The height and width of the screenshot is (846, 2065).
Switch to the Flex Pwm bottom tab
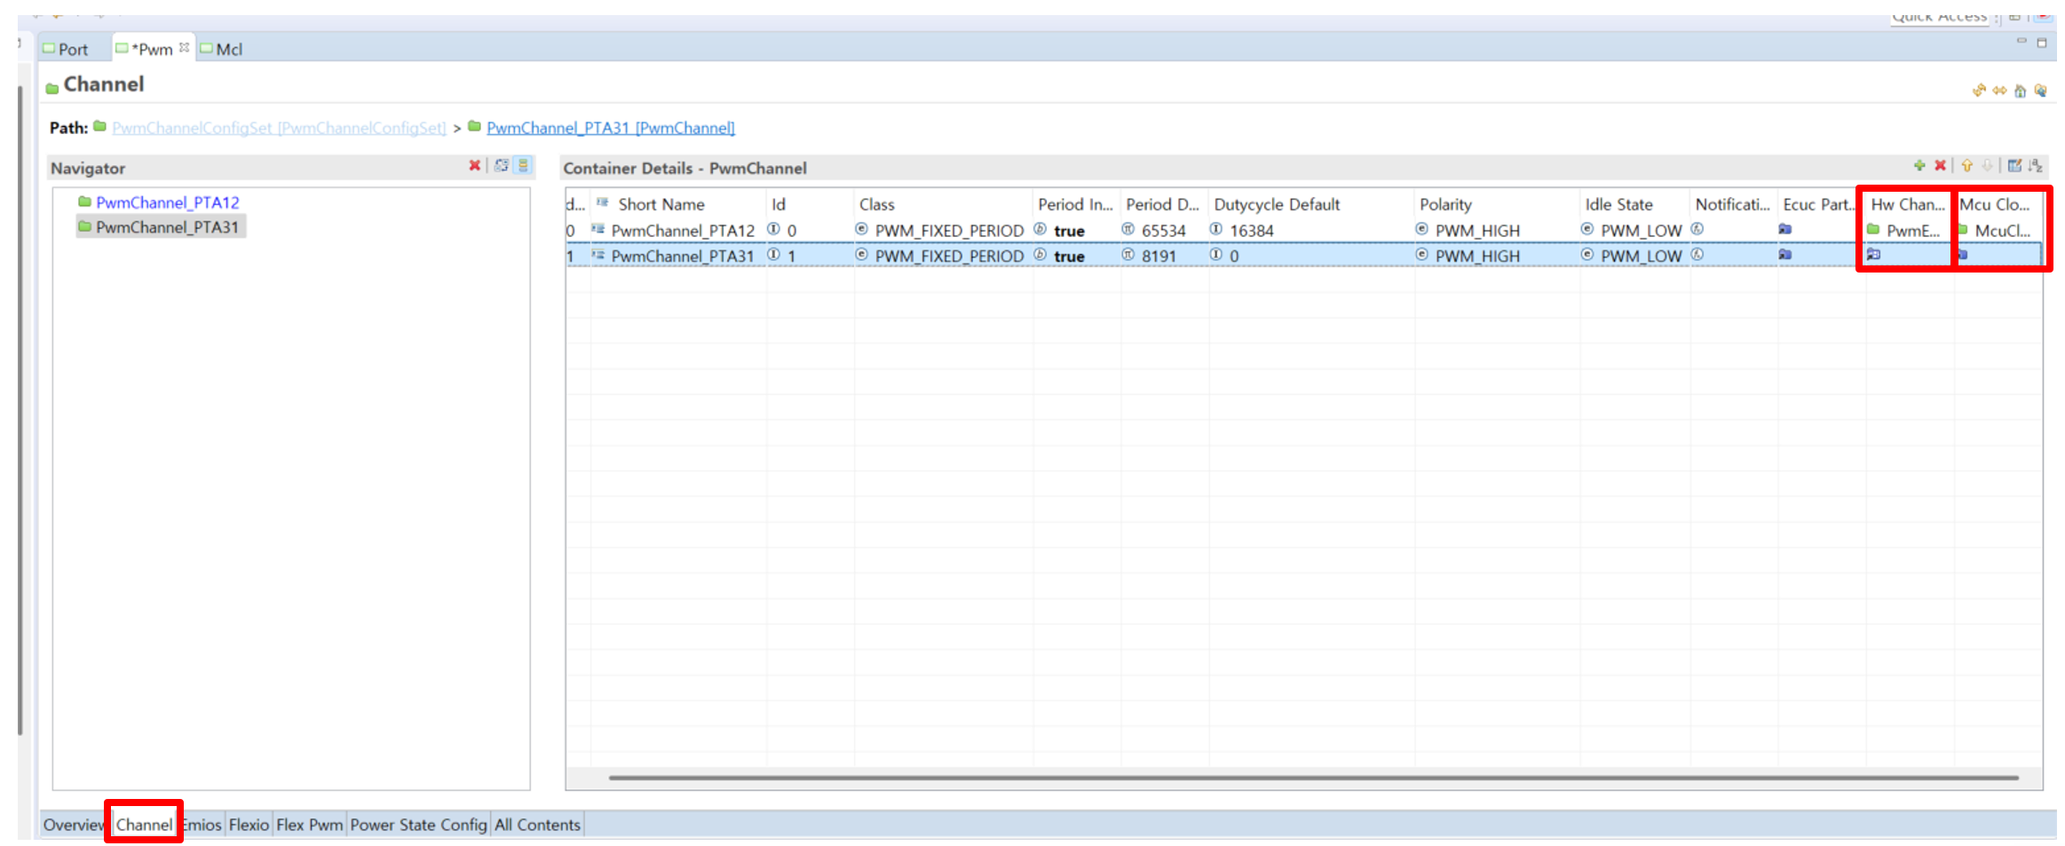tap(309, 825)
